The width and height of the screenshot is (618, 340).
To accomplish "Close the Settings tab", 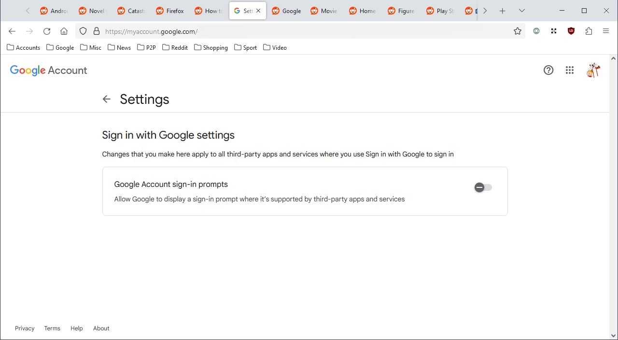I will (x=258, y=11).
